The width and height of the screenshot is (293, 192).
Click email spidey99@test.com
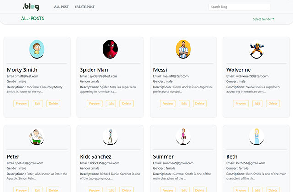pos(103,76)
